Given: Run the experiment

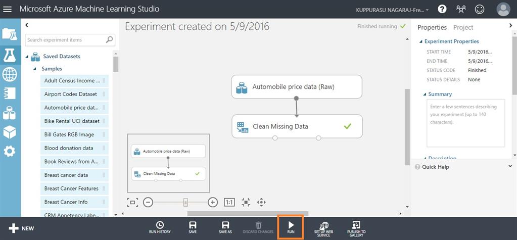Looking at the screenshot, I should click(x=291, y=227).
